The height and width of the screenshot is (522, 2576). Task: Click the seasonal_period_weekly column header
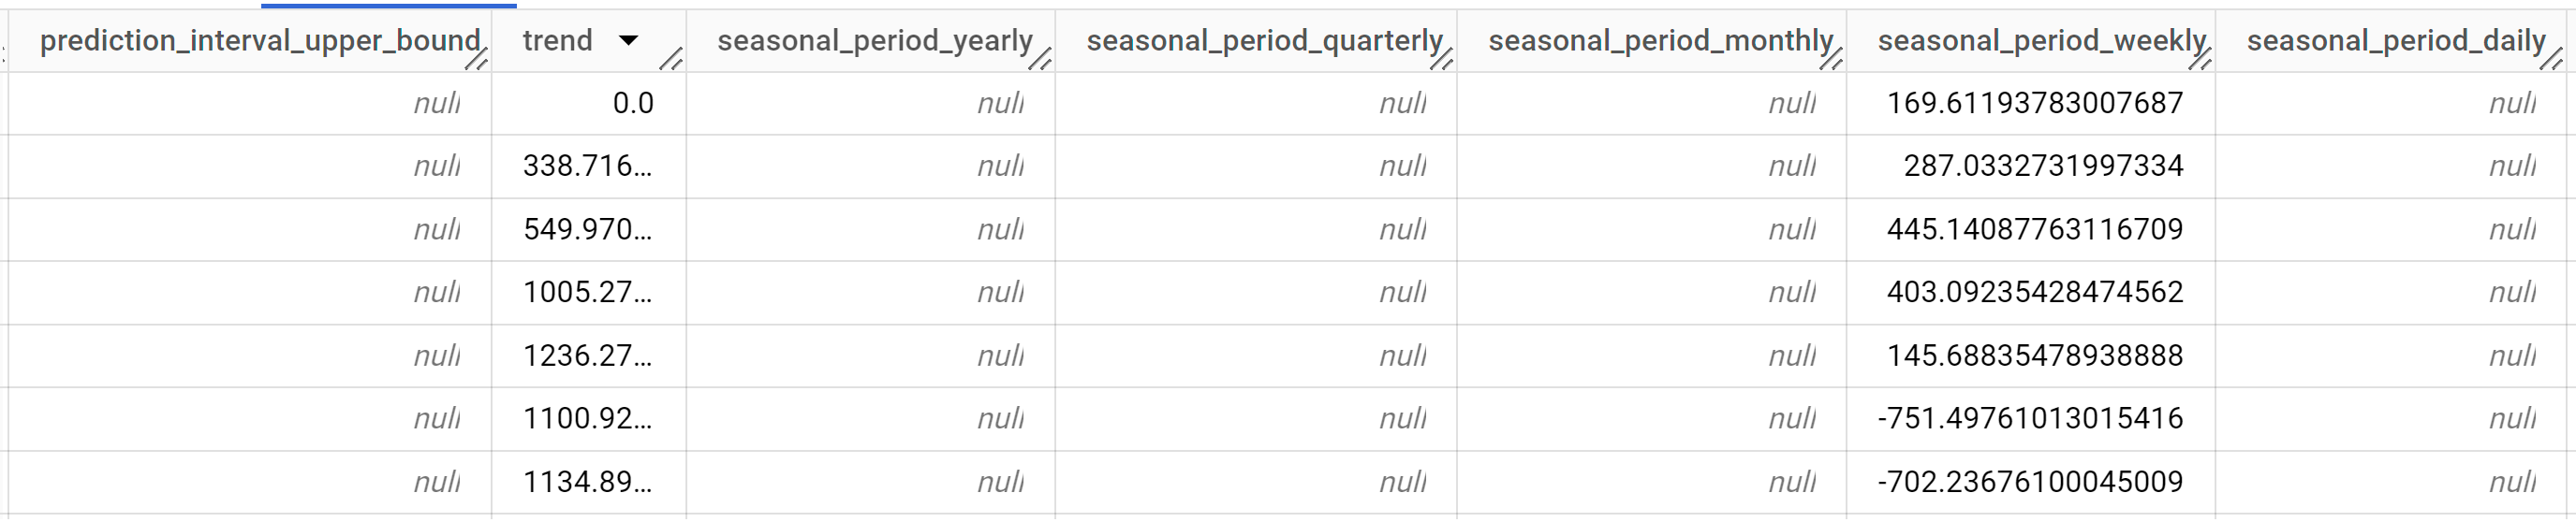tap(2041, 41)
